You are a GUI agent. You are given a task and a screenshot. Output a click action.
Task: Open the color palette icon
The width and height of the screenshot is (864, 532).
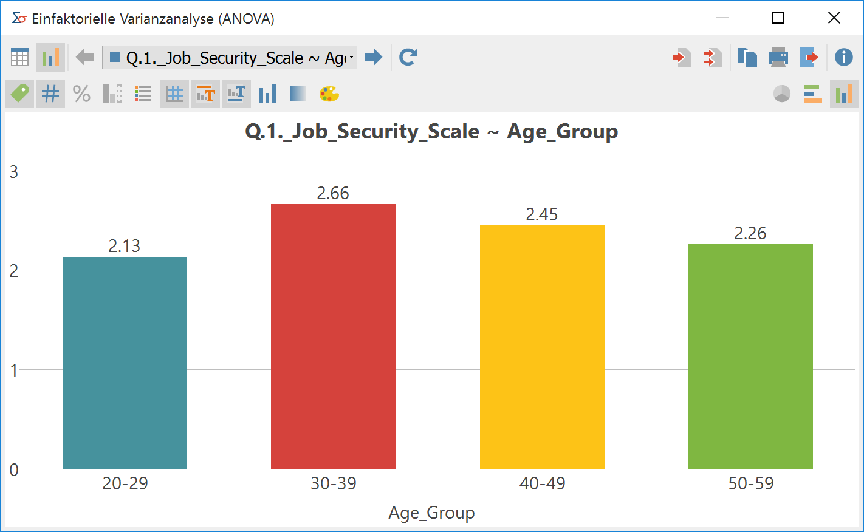[x=329, y=94]
